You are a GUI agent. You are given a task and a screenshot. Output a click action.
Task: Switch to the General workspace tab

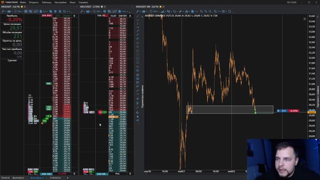(x=5, y=178)
